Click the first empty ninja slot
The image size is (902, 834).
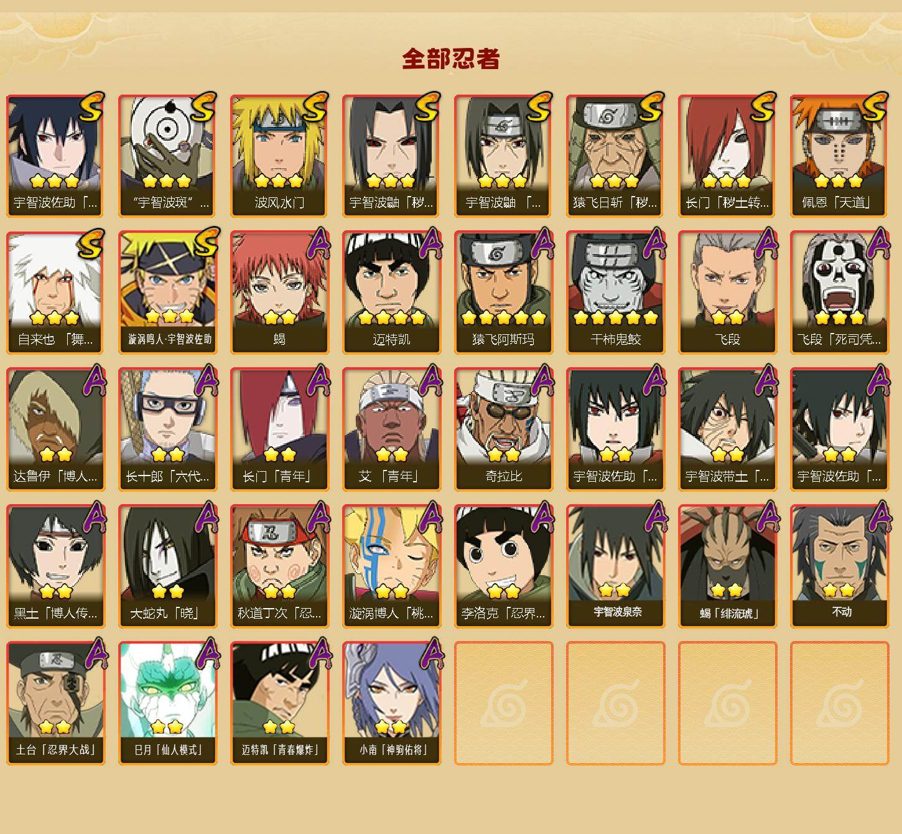pos(503,703)
